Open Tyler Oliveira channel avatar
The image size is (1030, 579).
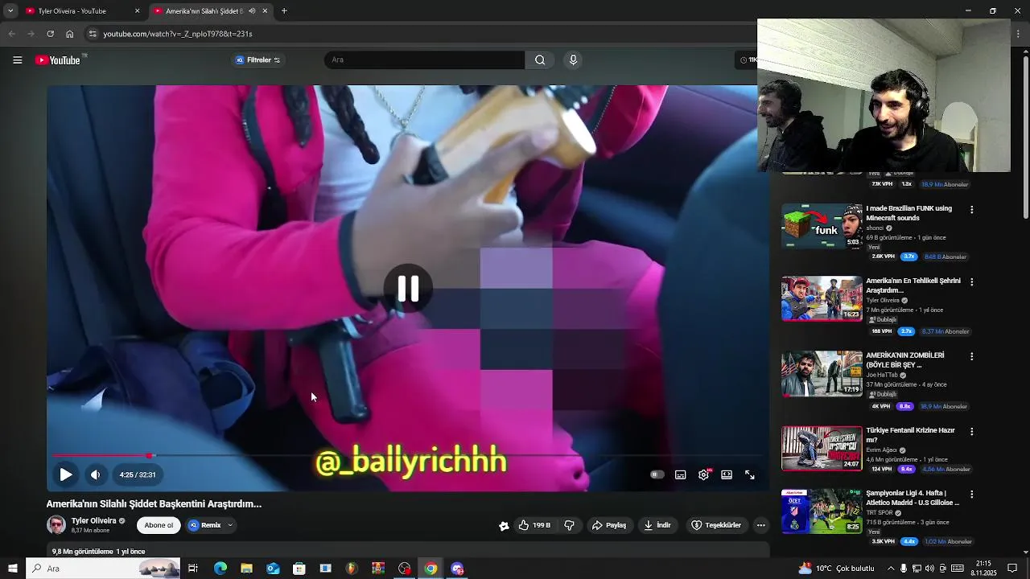[56, 525]
